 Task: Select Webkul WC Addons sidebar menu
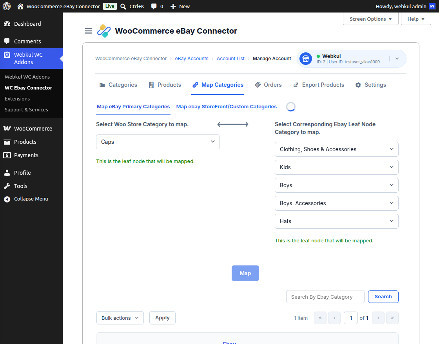click(31, 58)
